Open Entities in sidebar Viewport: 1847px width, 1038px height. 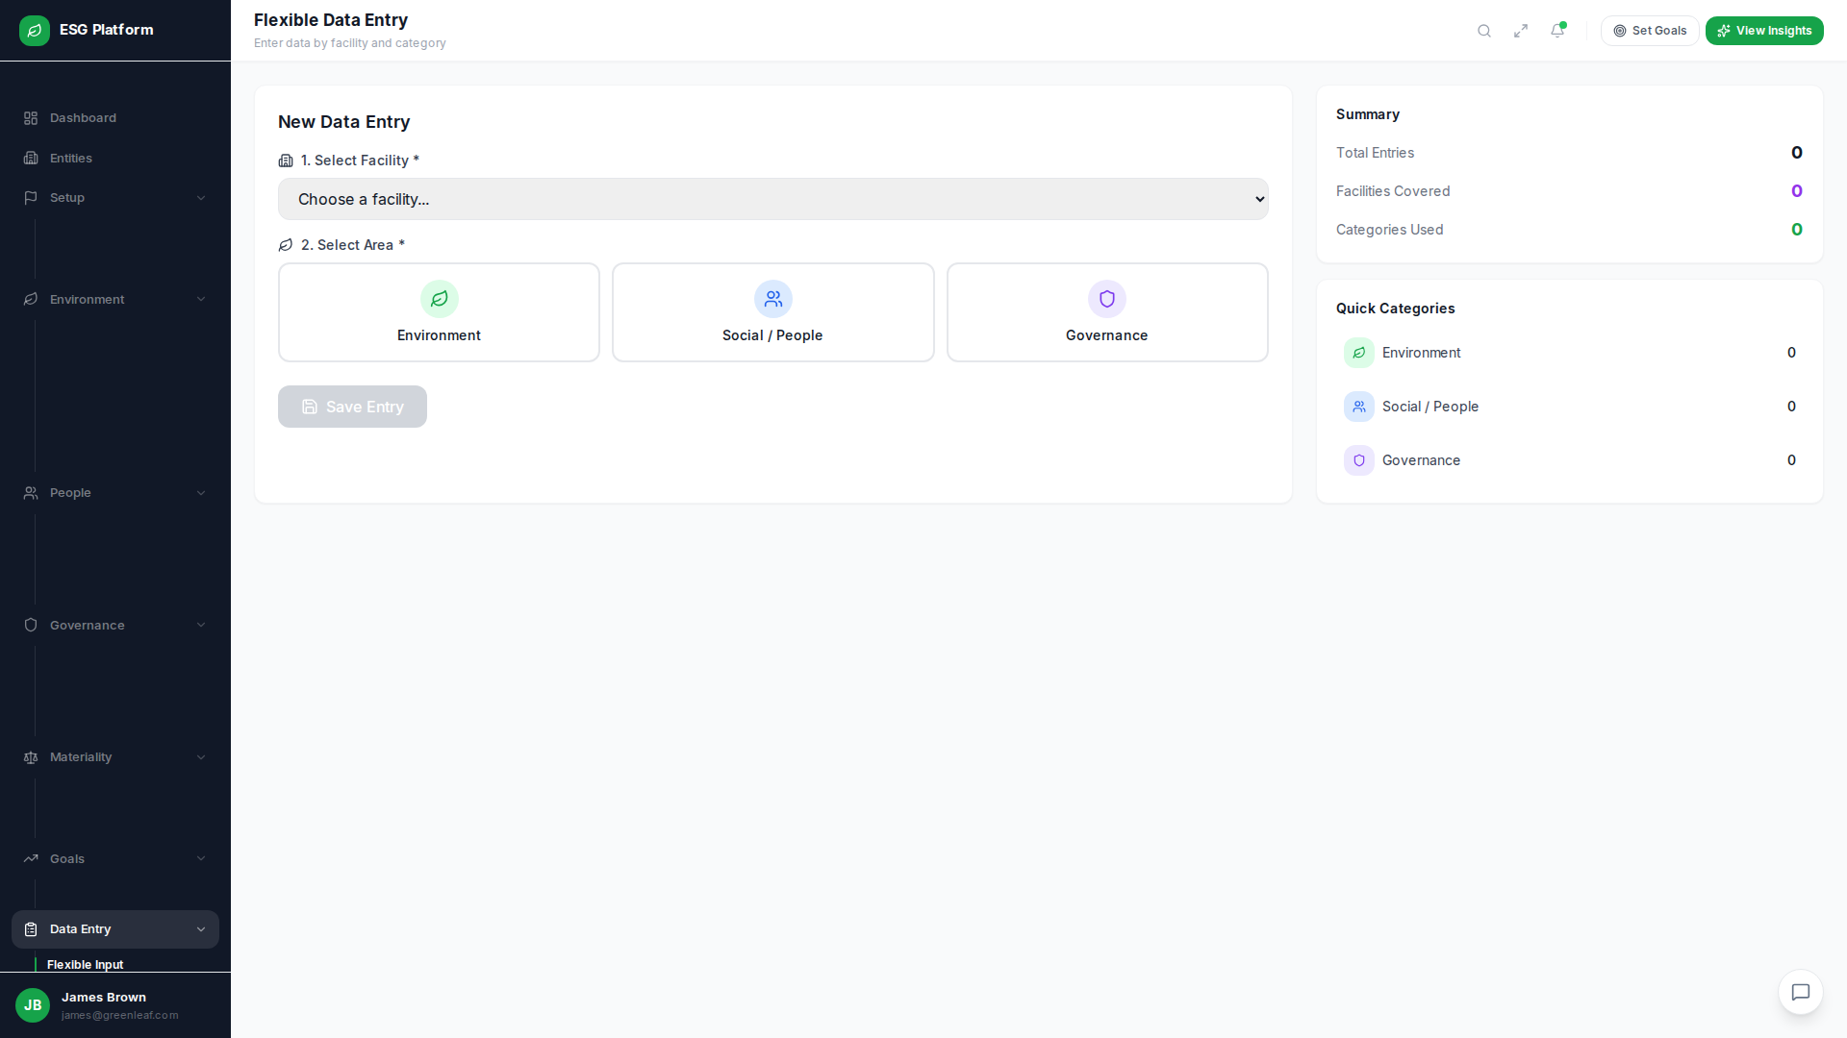point(71,159)
